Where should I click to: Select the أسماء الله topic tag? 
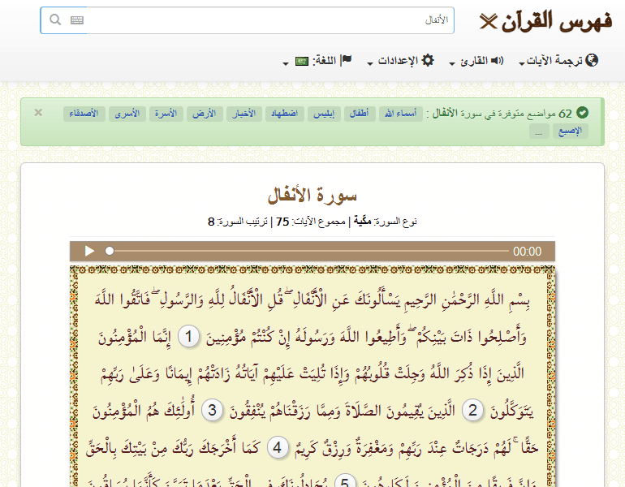pyautogui.click(x=399, y=114)
